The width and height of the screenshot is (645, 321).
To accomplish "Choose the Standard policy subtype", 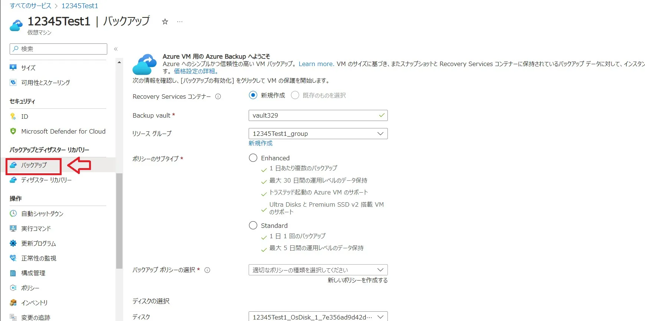I will [x=253, y=226].
